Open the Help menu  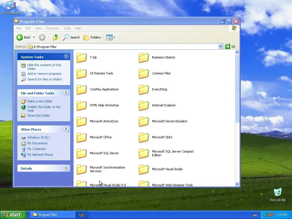click(x=78, y=28)
